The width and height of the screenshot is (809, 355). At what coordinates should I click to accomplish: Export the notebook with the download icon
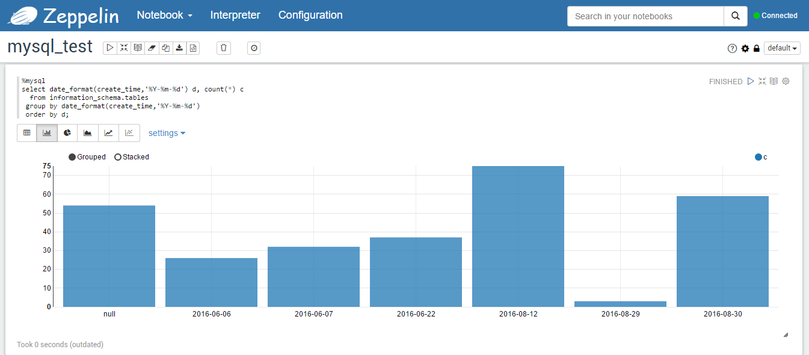(x=179, y=48)
